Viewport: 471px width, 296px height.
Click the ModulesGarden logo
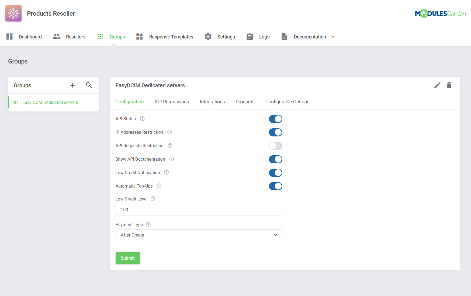[440, 13]
